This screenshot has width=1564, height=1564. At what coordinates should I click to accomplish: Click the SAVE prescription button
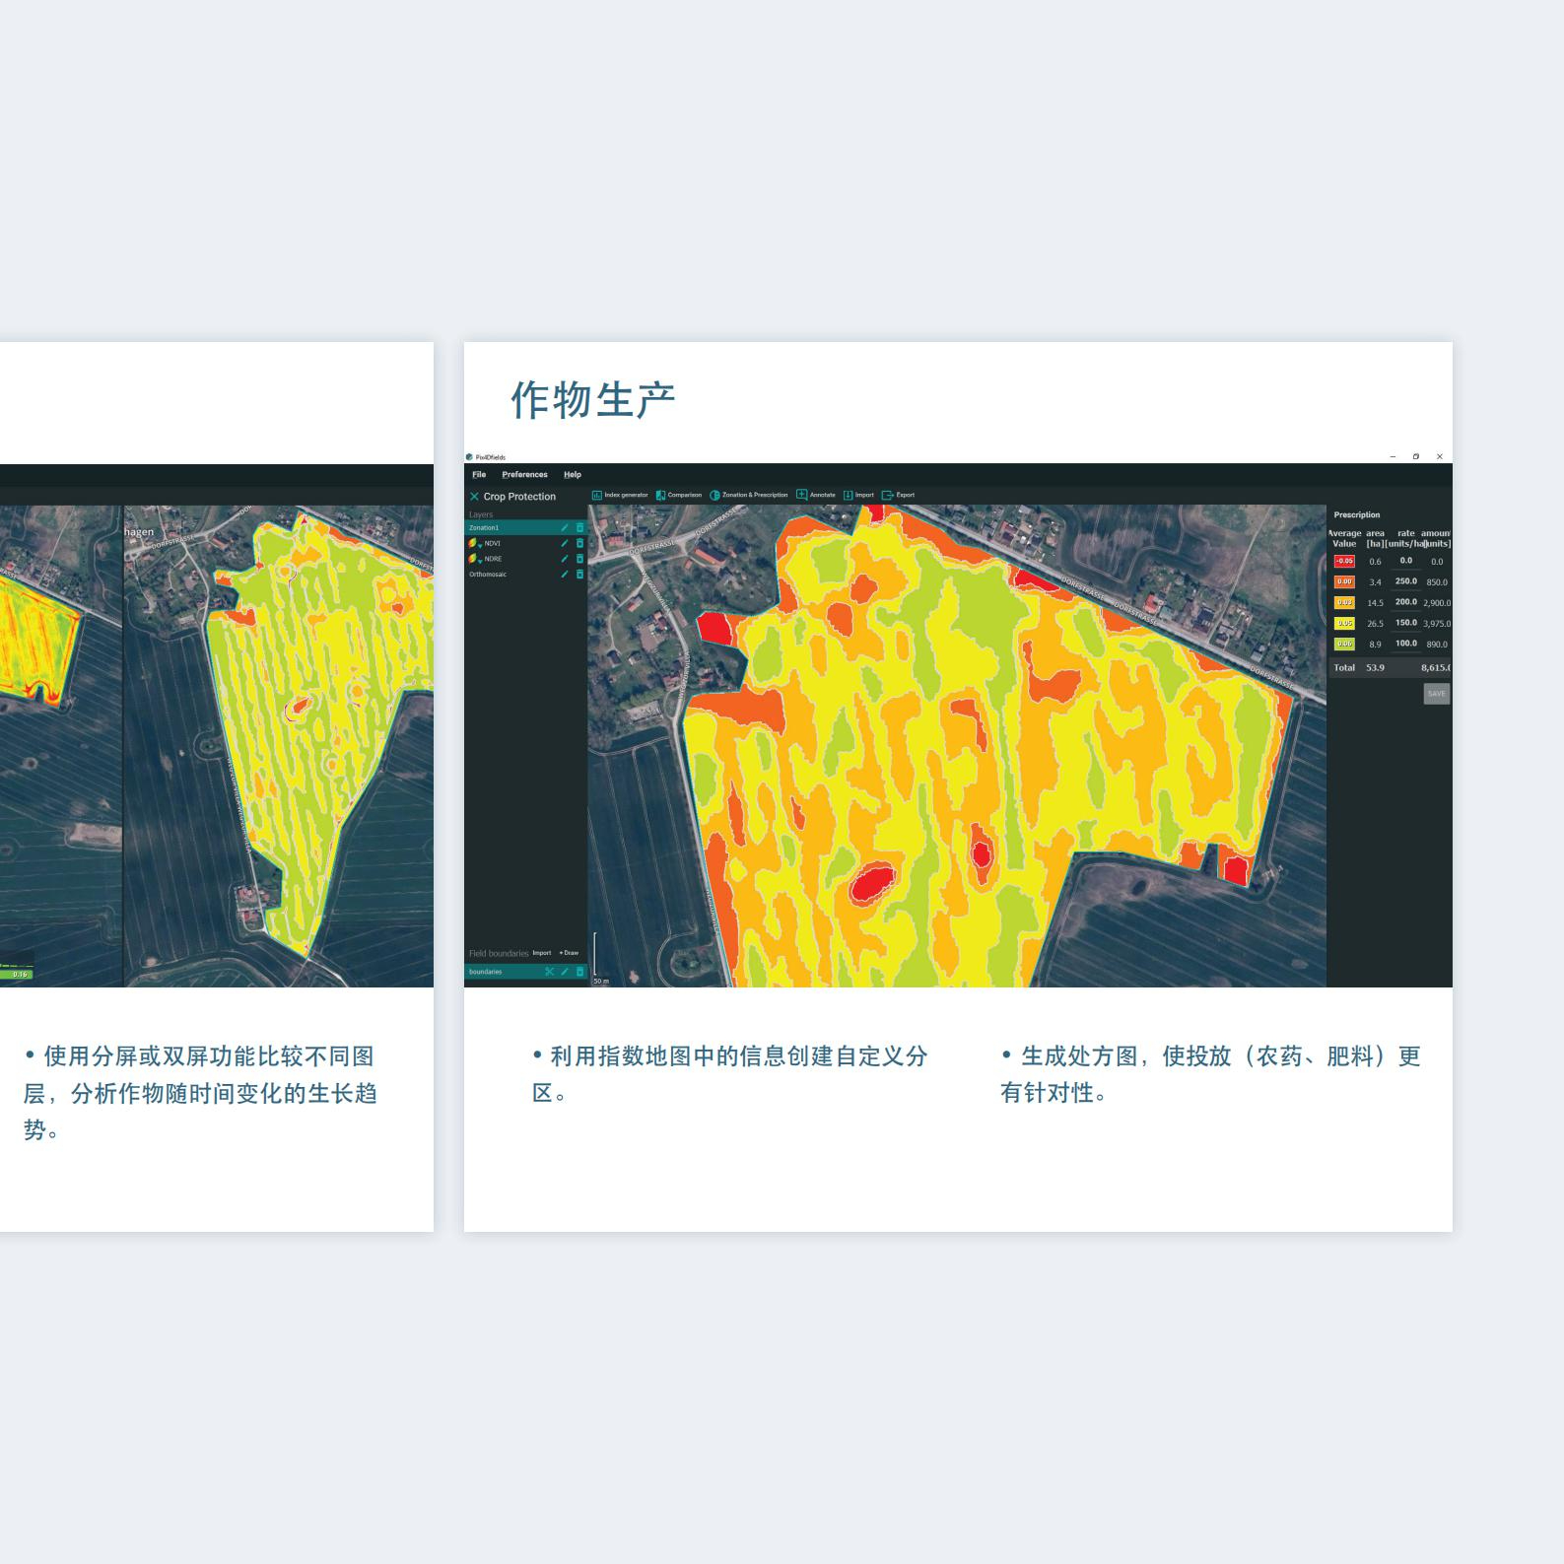point(1437,694)
